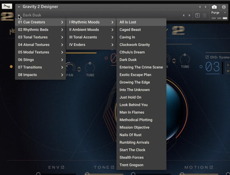
Task: Click the PAN knob above PAN label
Action: (71, 67)
